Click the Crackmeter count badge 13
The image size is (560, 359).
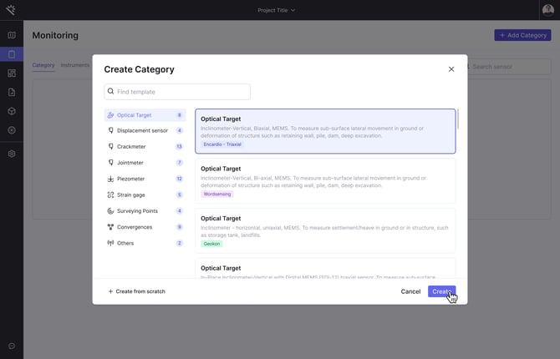[x=180, y=146]
